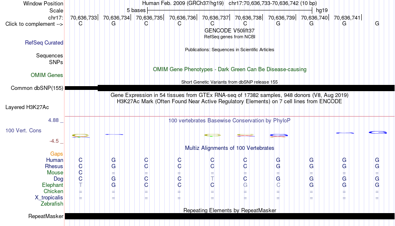Click the hg19 label beside the scale bar

(322, 10)
